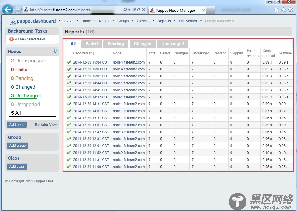This screenshot has width=297, height=212.
Task: Click the success checkmark for 12:42 report
Action: 69,132
